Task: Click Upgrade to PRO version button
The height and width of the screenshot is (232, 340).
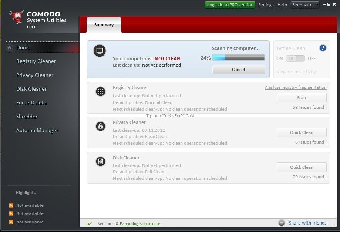Action: [x=230, y=5]
